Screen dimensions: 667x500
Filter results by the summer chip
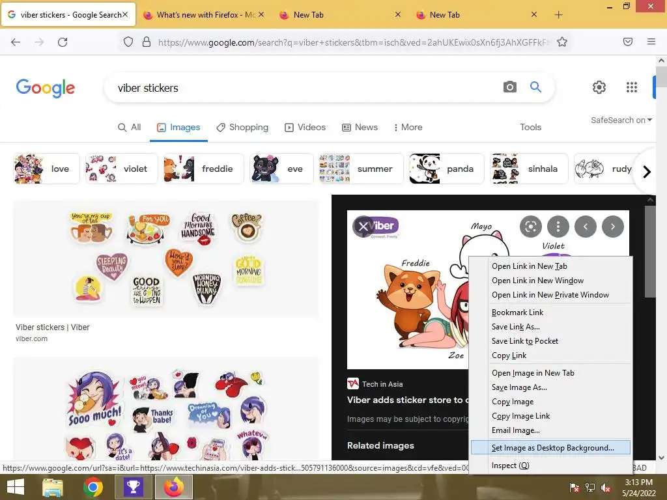click(x=361, y=169)
